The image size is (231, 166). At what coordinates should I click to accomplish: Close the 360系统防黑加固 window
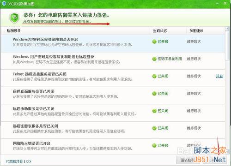(x=225, y=3)
